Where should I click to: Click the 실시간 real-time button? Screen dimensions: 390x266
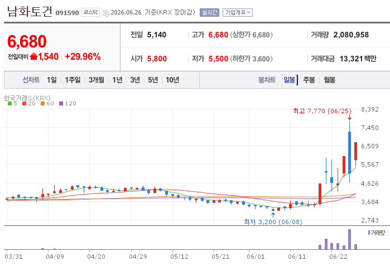tap(209, 12)
